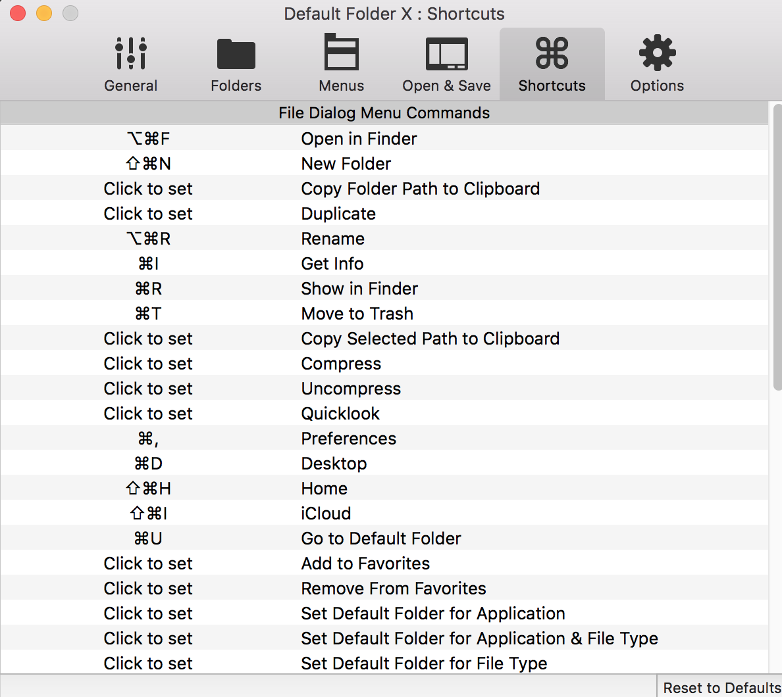Select the Quicklook command label
782x697 pixels.
point(340,414)
